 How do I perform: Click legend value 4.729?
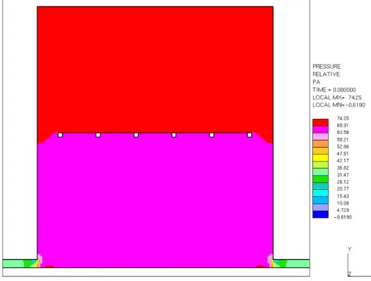[x=343, y=210]
